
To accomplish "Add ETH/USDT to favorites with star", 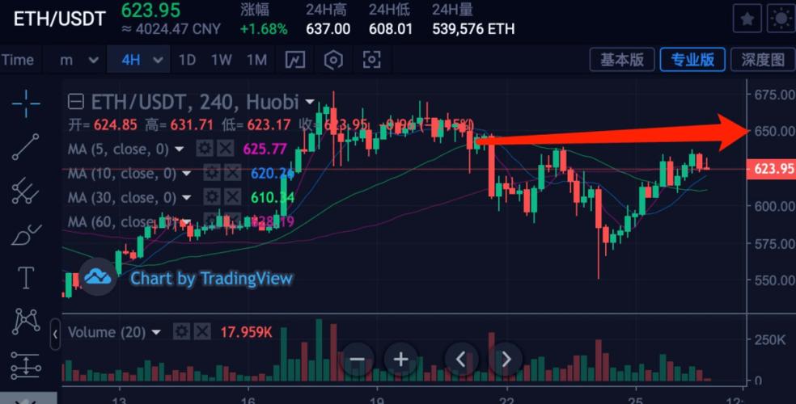I will [x=747, y=19].
